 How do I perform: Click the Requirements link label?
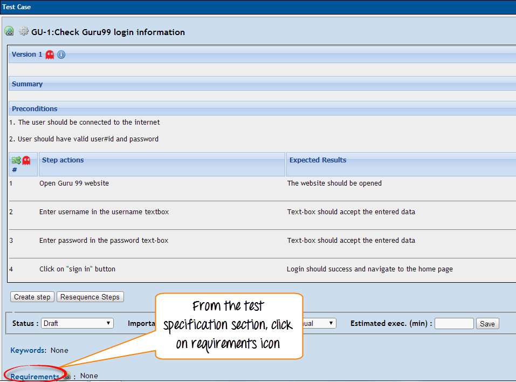click(x=35, y=377)
